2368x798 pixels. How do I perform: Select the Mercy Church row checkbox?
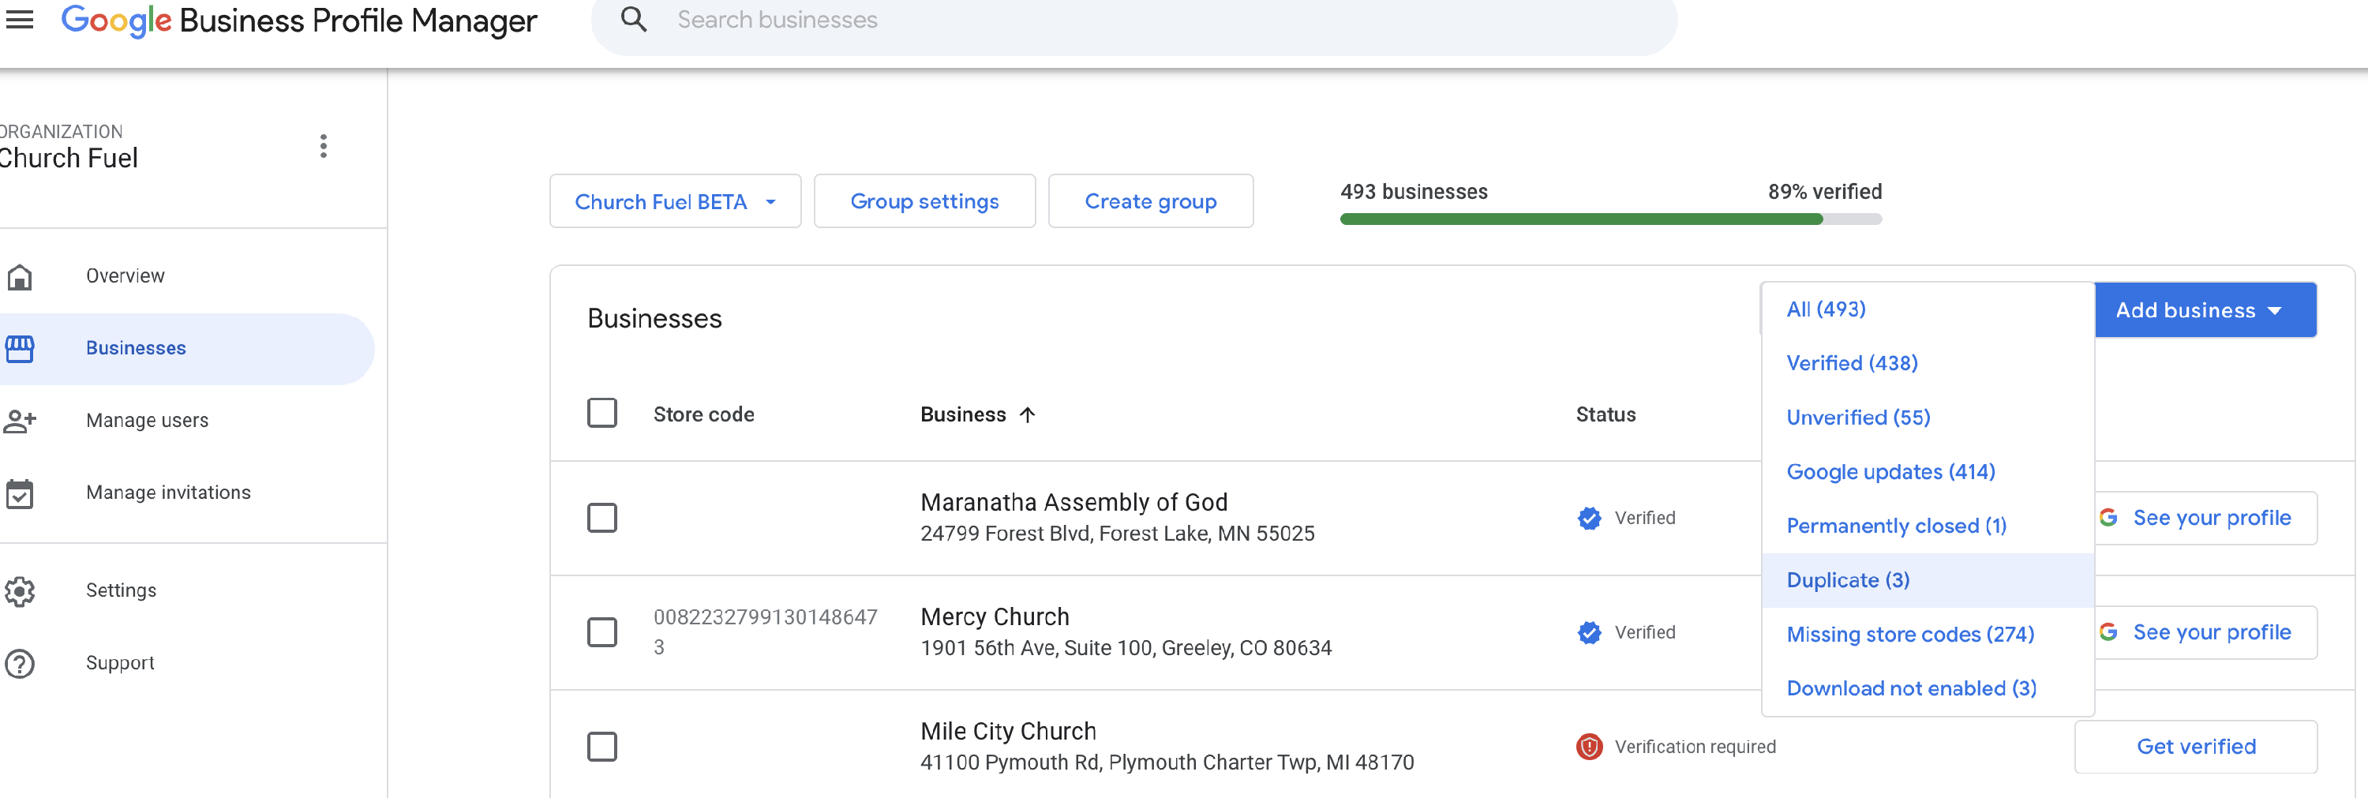click(602, 632)
